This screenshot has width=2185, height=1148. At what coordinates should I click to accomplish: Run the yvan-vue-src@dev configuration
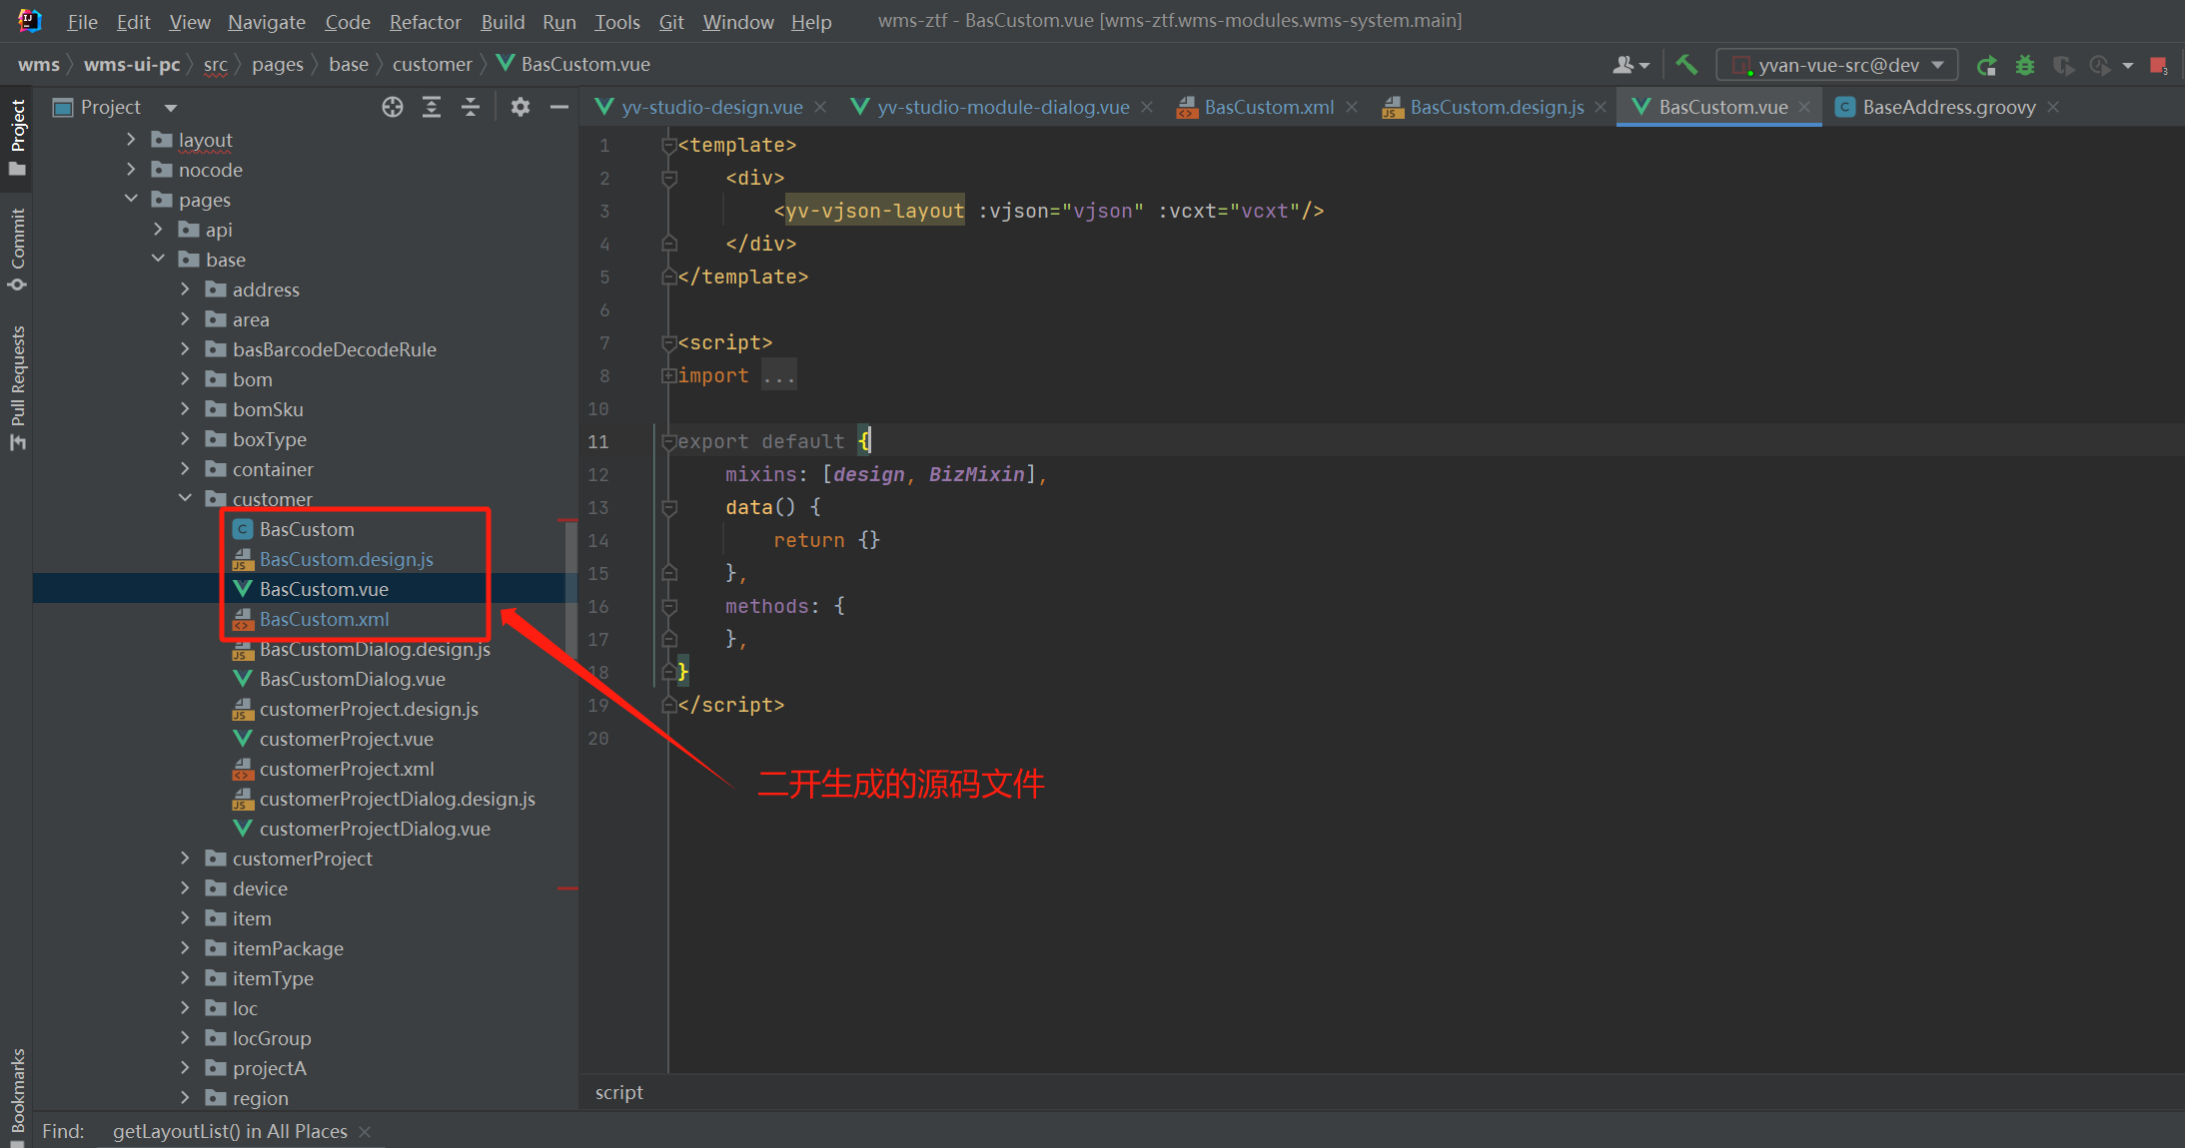pyautogui.click(x=1986, y=65)
